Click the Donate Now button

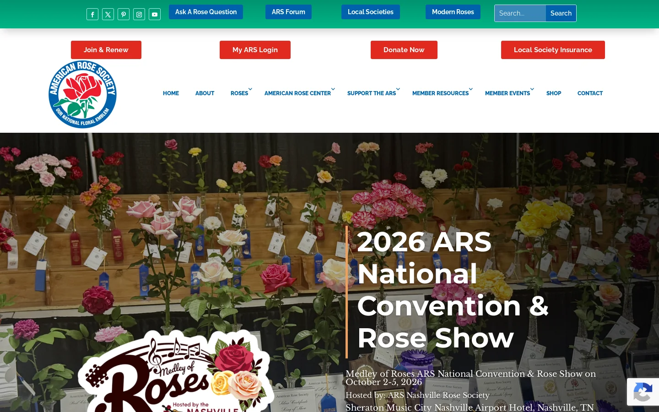(404, 50)
